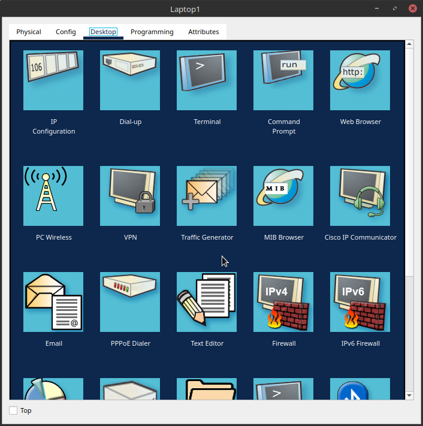
Task: Open the Text Editor
Action: pyautogui.click(x=207, y=302)
